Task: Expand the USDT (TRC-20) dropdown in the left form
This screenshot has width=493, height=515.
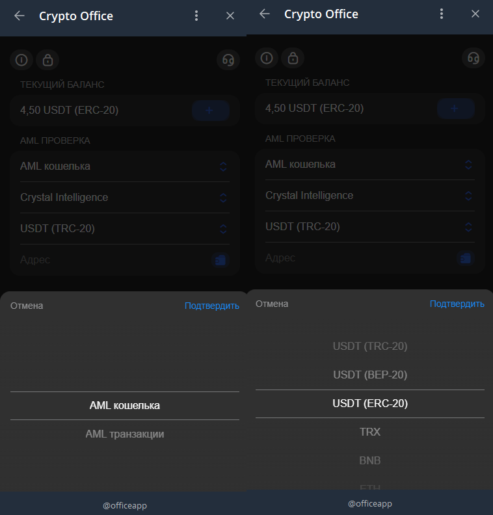Action: click(x=124, y=229)
